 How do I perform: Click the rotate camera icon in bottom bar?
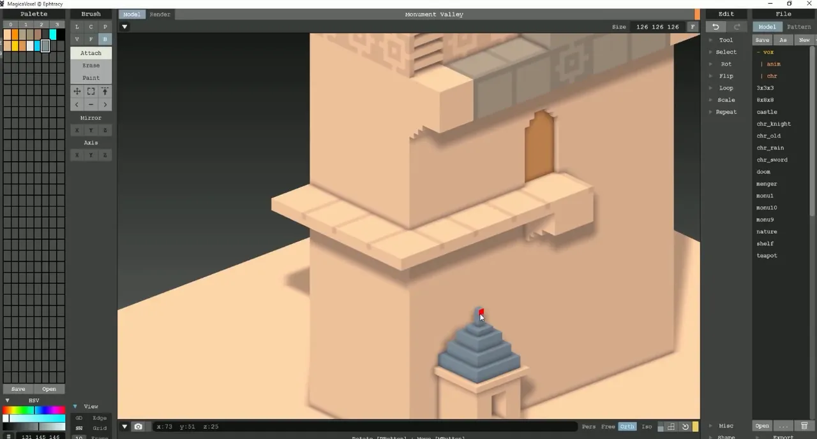click(x=685, y=426)
